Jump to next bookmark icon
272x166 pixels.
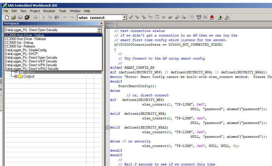171,18
